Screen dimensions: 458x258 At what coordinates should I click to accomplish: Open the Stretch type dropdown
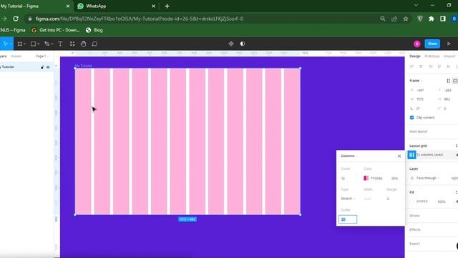348,199
